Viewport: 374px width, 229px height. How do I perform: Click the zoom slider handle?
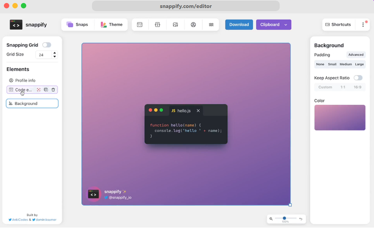pos(284,218)
